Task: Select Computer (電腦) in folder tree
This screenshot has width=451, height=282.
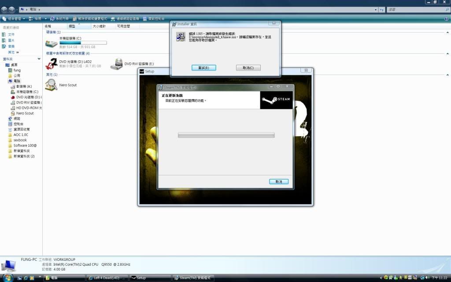Action: tap(15, 81)
